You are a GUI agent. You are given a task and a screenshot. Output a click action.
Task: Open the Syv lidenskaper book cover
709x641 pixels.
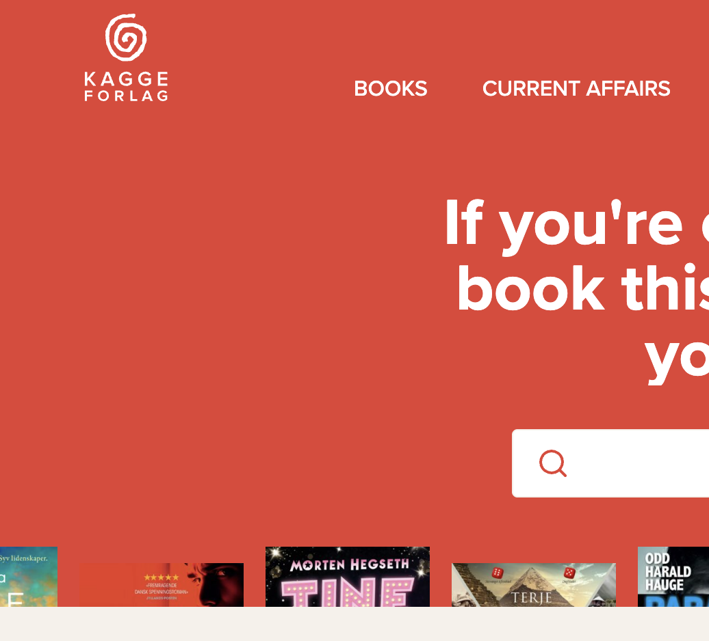[29, 577]
